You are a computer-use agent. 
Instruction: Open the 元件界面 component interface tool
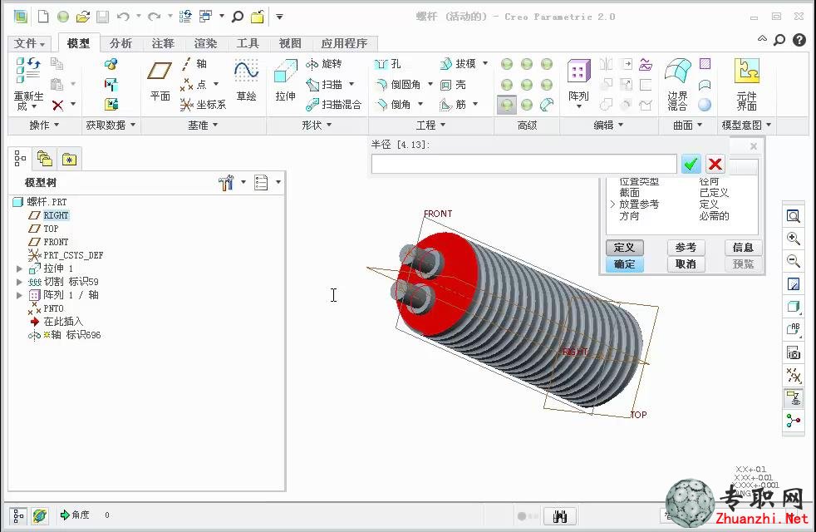coord(746,84)
